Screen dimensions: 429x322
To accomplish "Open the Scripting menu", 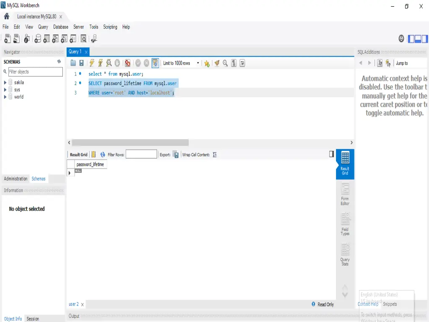I will point(110,27).
